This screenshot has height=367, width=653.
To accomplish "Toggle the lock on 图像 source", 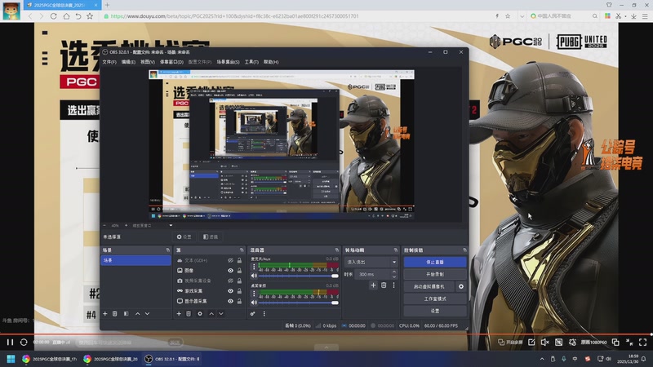I will click(x=239, y=271).
